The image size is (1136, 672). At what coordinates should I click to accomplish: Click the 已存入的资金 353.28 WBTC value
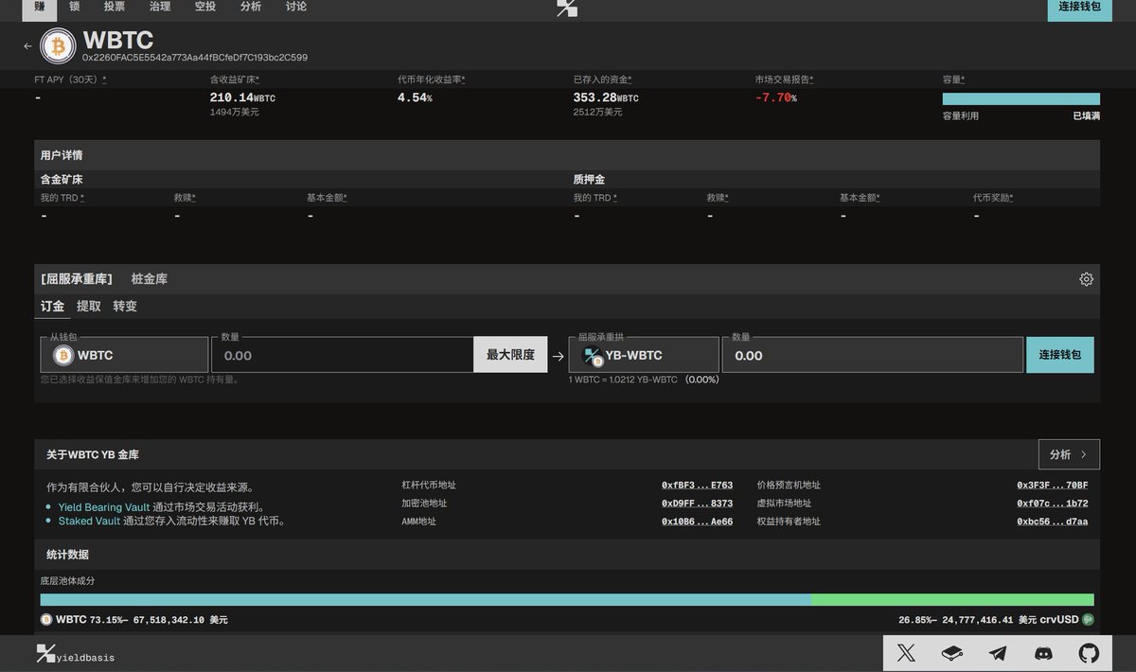(606, 97)
